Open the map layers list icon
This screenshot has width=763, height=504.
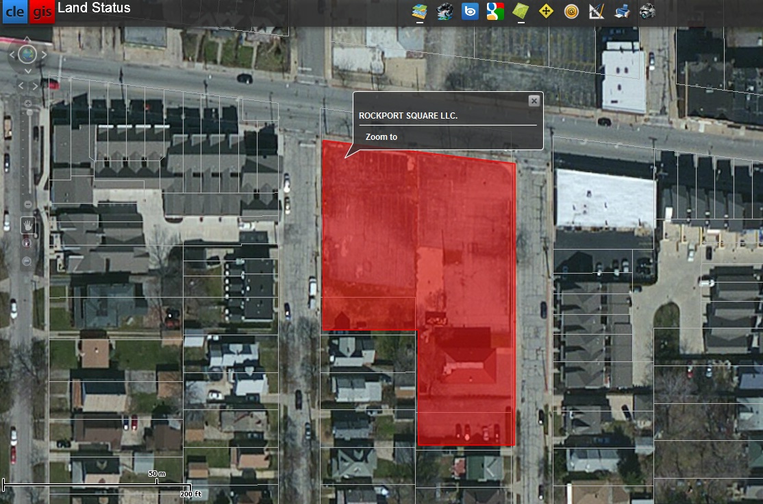(x=419, y=11)
